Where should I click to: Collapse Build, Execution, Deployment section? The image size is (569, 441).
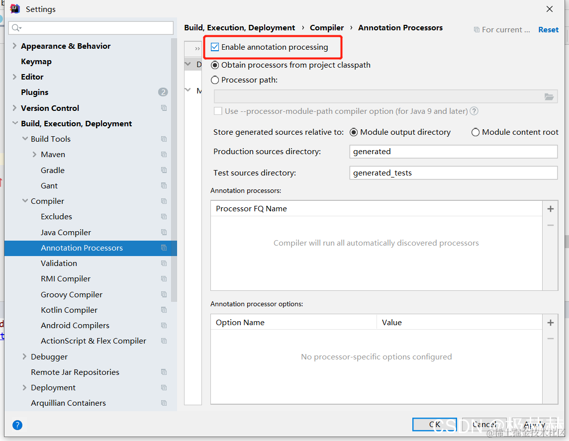(15, 123)
